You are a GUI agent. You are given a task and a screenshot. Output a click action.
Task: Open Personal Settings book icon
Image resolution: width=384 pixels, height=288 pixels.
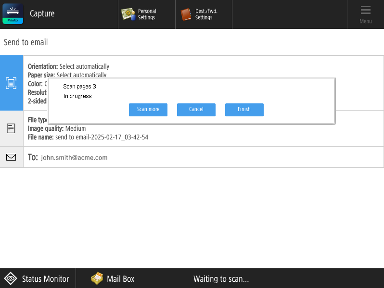click(x=128, y=14)
